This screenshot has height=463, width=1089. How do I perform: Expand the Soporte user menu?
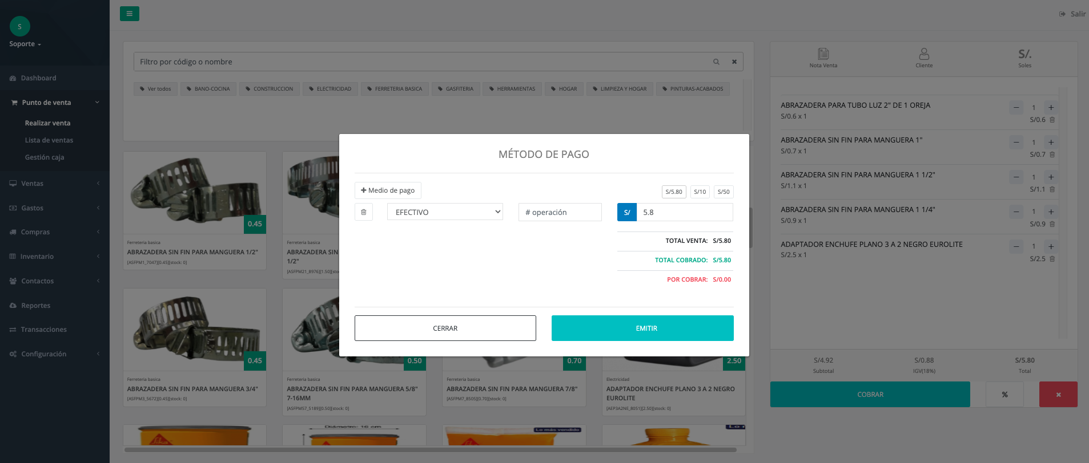[25, 44]
